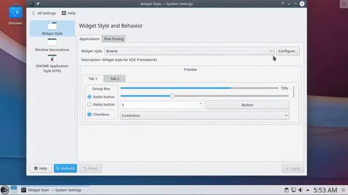This screenshot has height=195, width=348.
Task: Switch to the Applications tab
Action: click(89, 38)
